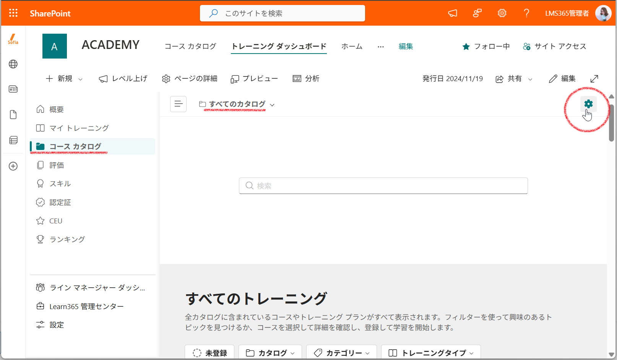The height and width of the screenshot is (360, 617).
Task: Click the pencil 編集 button in command bar
Action: tap(562, 79)
